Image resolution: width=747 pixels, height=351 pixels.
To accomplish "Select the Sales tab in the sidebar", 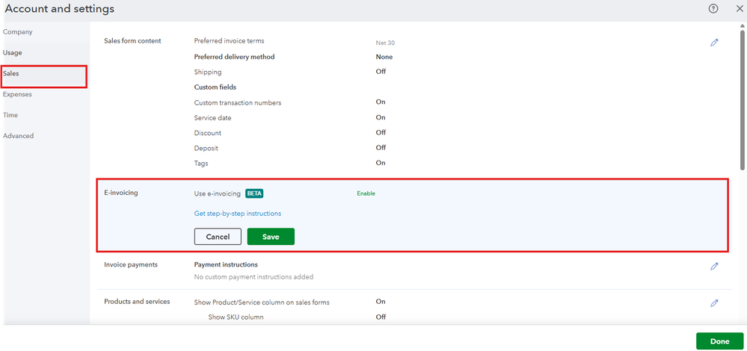I will click(x=12, y=73).
